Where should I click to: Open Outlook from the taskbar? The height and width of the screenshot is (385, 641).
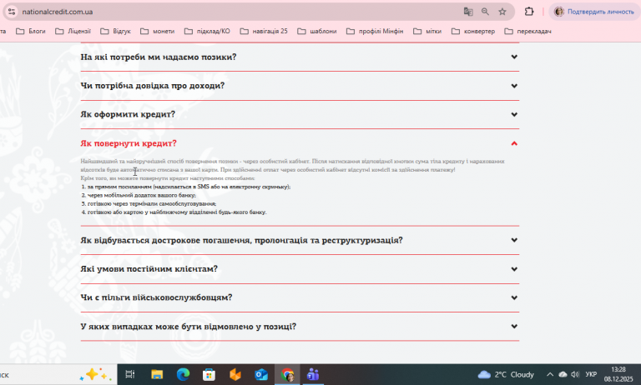click(261, 374)
